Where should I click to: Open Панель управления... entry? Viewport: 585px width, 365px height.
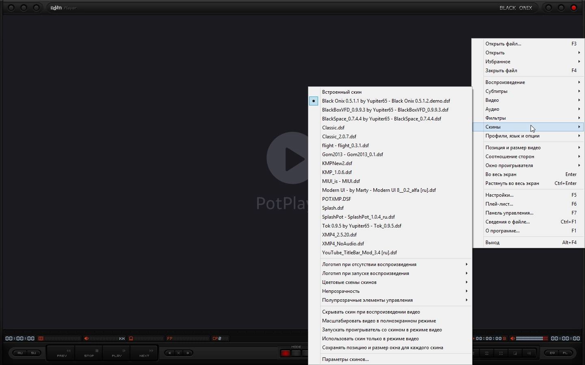tap(528, 213)
